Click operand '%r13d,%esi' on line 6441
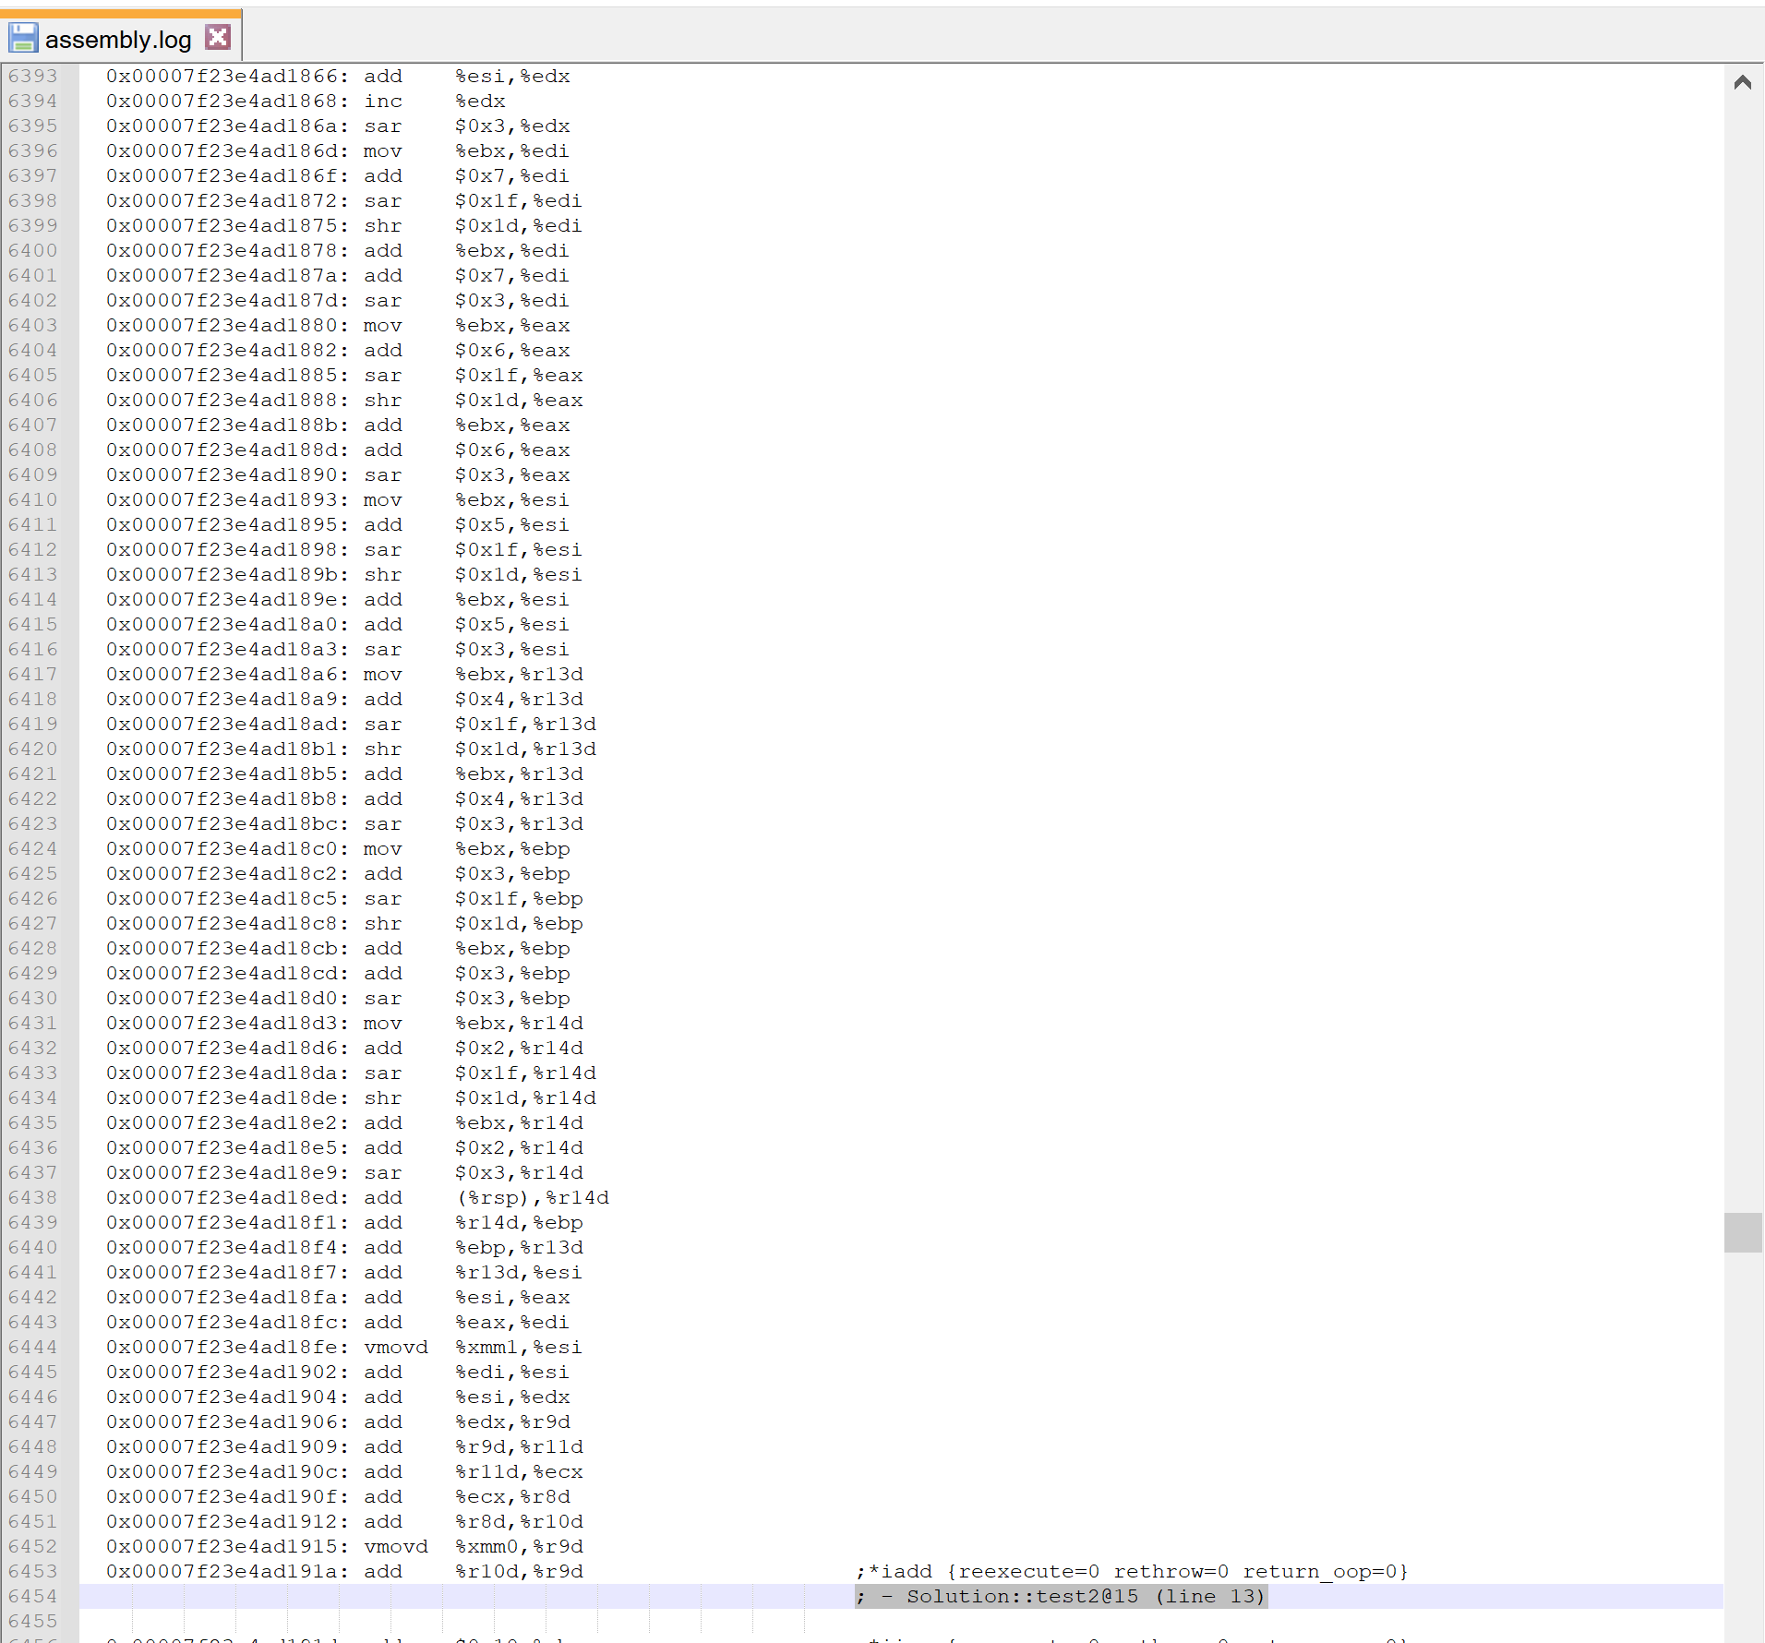 (x=519, y=1272)
